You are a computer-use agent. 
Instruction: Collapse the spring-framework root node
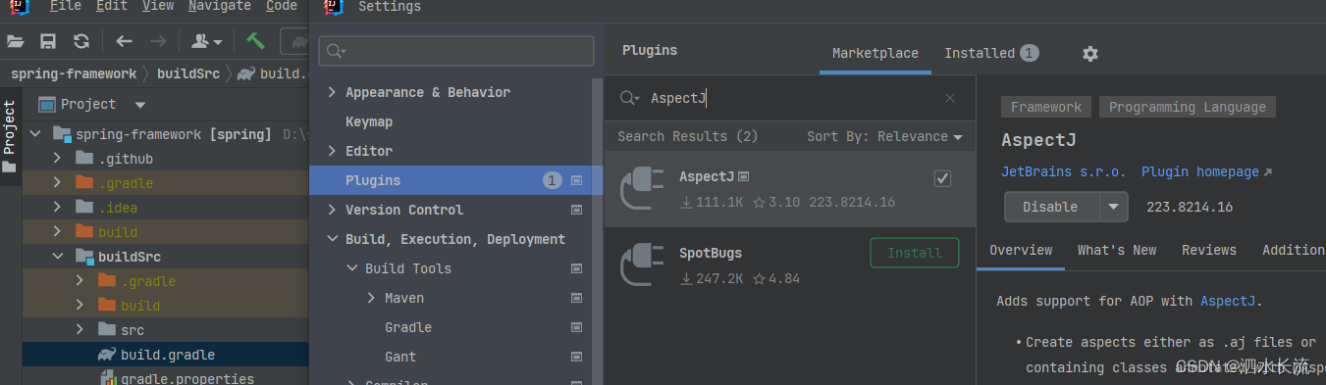coord(36,134)
